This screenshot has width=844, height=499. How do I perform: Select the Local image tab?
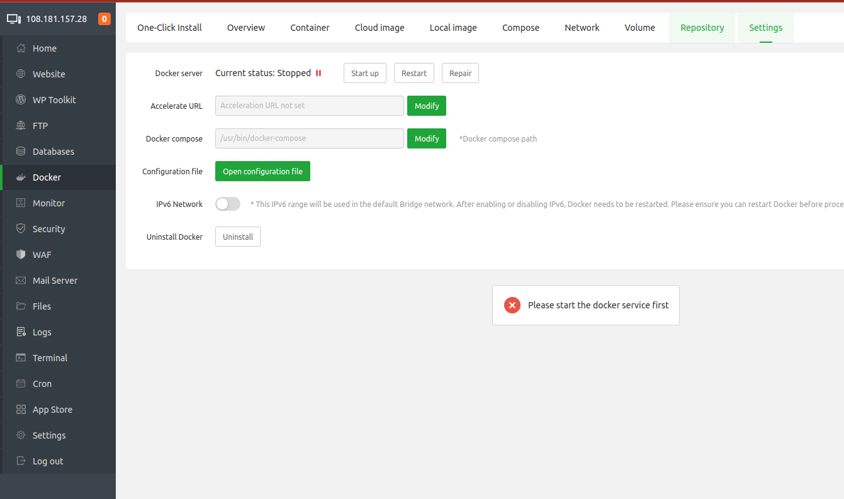click(x=453, y=28)
